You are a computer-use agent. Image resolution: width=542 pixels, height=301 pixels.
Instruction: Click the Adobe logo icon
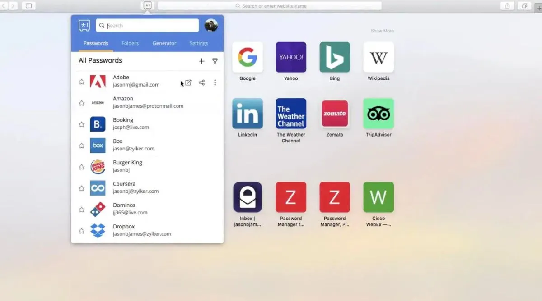tap(98, 82)
